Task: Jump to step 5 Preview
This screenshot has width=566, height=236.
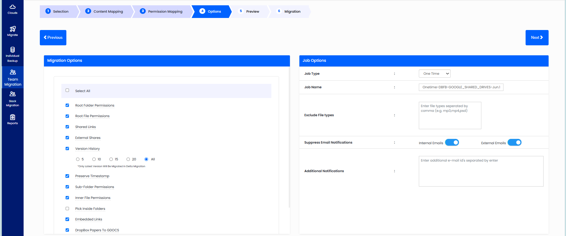Action: (249, 11)
